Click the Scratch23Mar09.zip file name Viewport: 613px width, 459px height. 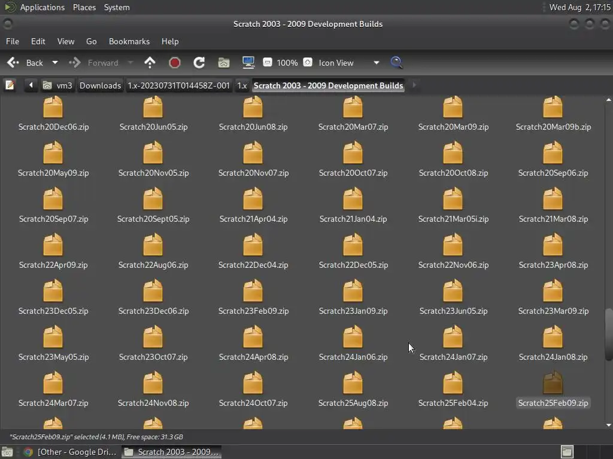click(x=553, y=311)
